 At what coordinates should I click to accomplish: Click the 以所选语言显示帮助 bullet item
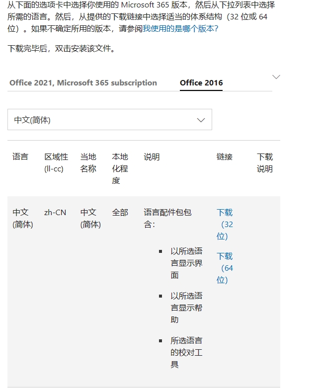(186, 308)
